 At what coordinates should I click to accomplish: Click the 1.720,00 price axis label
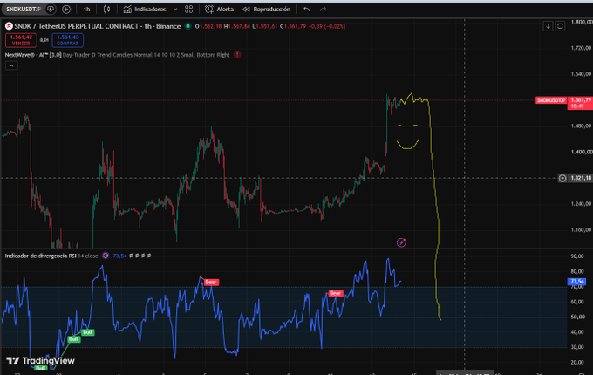point(581,48)
